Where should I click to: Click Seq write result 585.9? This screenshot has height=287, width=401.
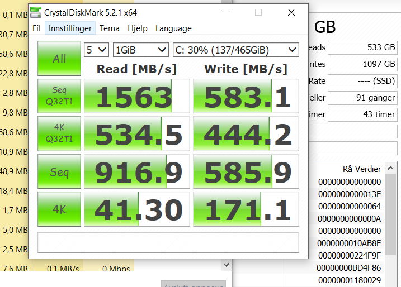click(x=246, y=171)
